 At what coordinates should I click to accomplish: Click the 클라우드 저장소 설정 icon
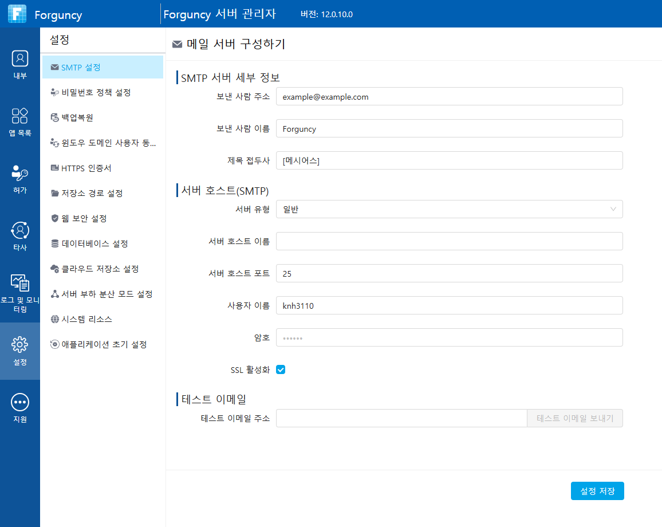(54, 269)
